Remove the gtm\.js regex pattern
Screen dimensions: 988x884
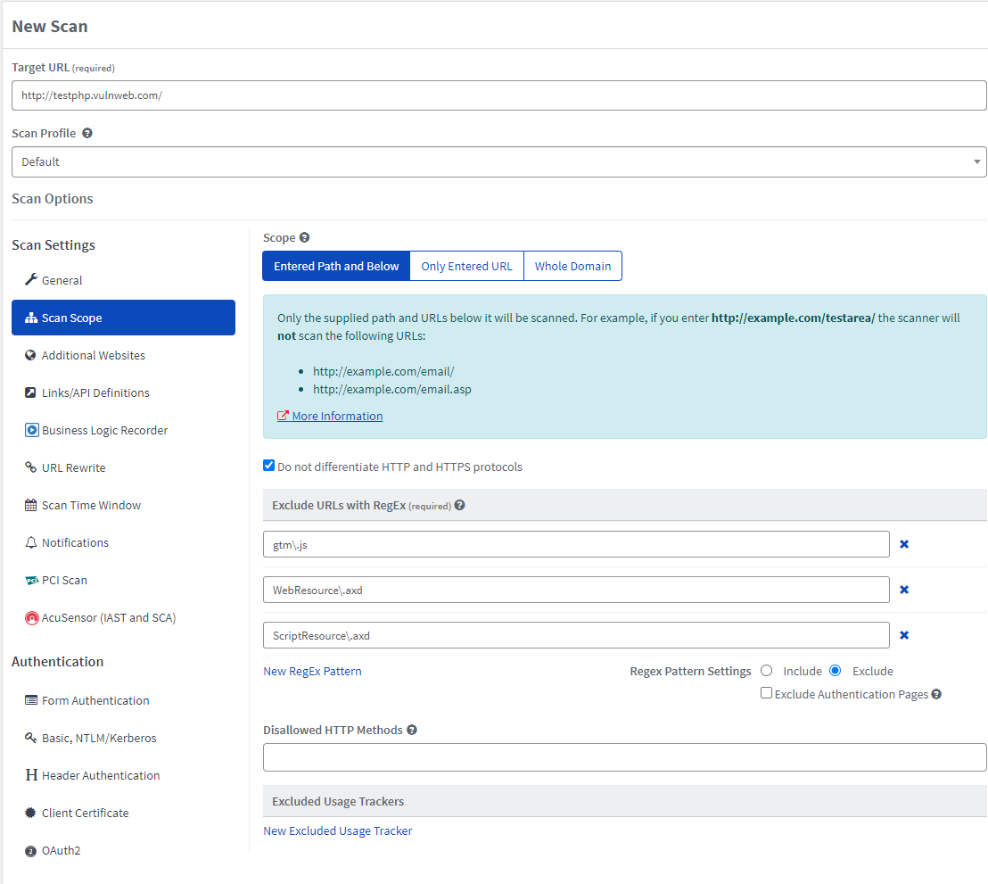tap(904, 544)
